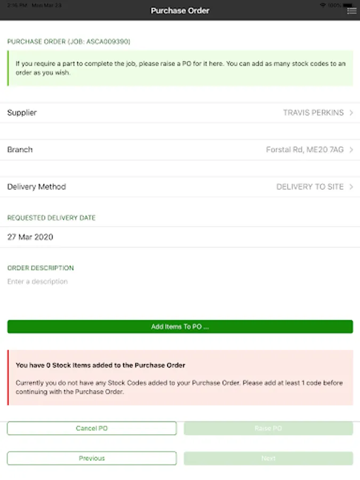360x480 pixels.
Task: Click the Next button
Action: pyautogui.click(x=268, y=458)
